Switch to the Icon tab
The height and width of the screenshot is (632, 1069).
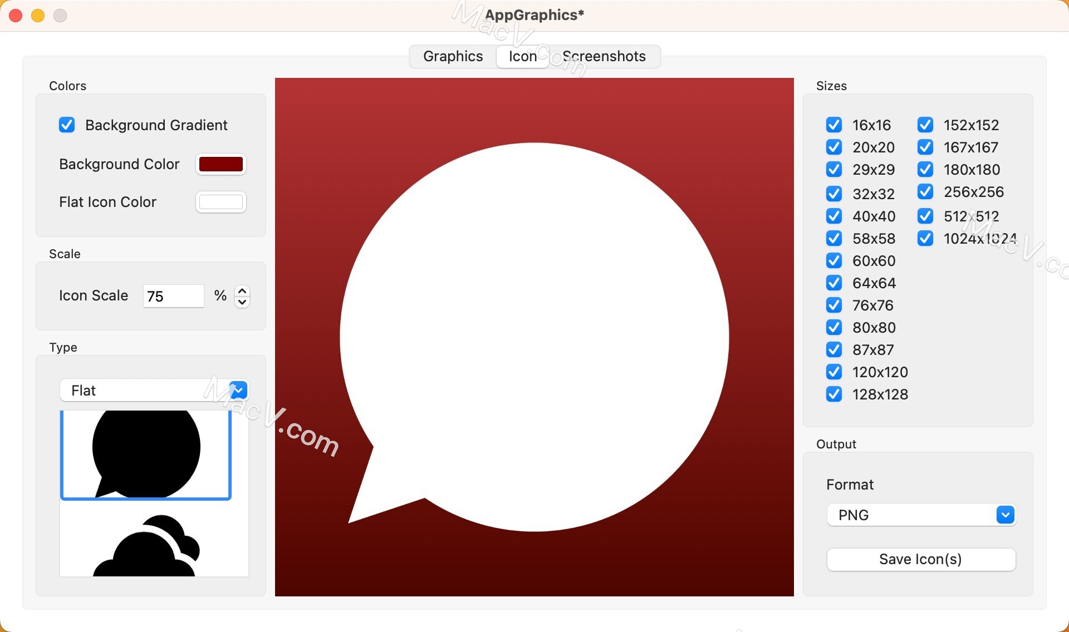(x=523, y=56)
